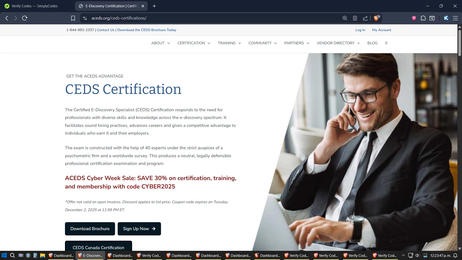Expand the ABOUT menu
This screenshot has height=260, width=462.
click(x=160, y=43)
